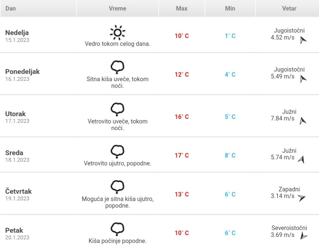This screenshot has width=319, height=249.
Task: Click the Nedelja 15.1.2023 day label
Action: click(17, 36)
